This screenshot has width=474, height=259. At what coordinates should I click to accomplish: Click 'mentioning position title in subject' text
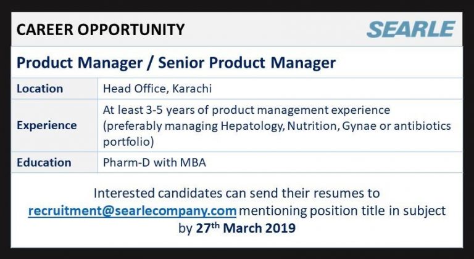coord(343,210)
